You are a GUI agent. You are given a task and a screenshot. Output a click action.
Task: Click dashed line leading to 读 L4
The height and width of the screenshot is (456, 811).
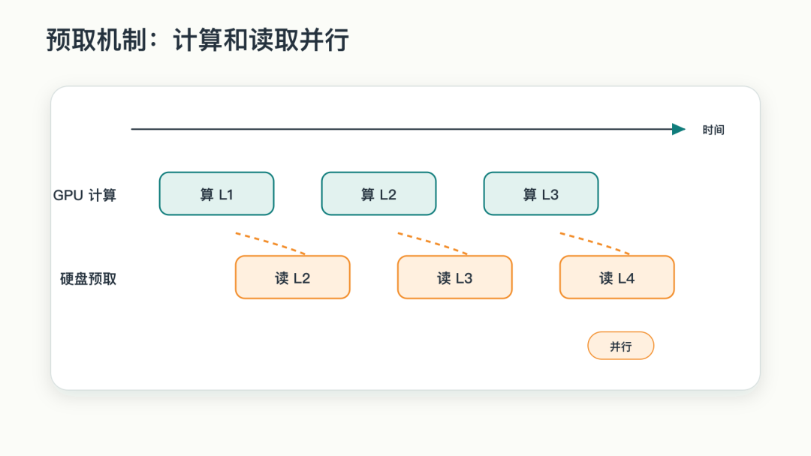[595, 243]
